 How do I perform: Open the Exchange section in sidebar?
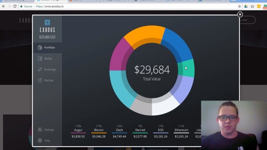(x=48, y=70)
